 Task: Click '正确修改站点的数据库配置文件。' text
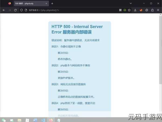tap(76, 97)
